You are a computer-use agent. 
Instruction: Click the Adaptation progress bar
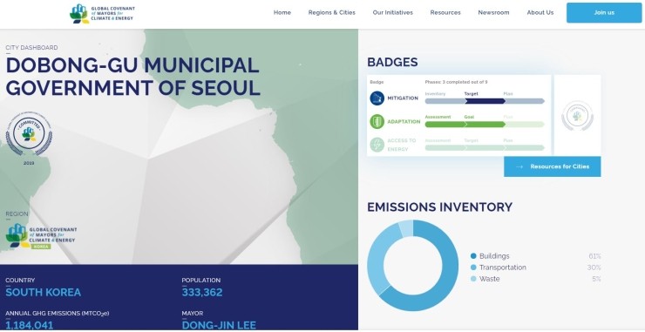(x=485, y=125)
